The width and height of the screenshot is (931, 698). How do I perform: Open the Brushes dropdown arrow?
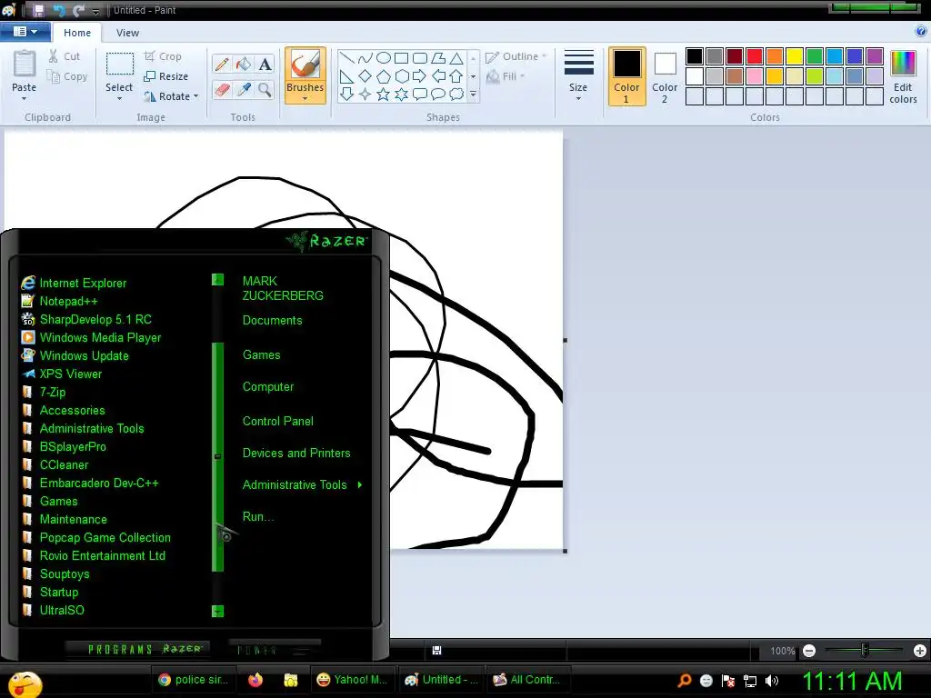point(305,98)
